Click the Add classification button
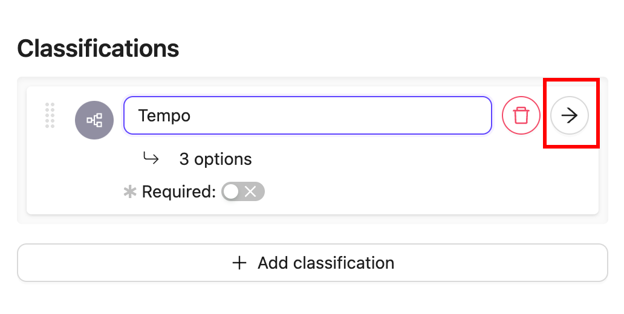This screenshot has width=624, height=314. coord(313,263)
